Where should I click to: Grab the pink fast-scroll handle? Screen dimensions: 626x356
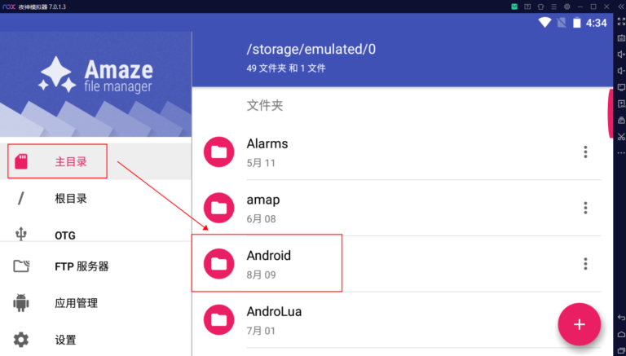pyautogui.click(x=610, y=114)
